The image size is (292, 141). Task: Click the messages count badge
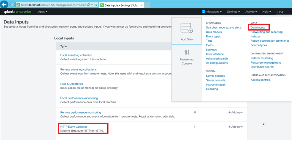204,12
